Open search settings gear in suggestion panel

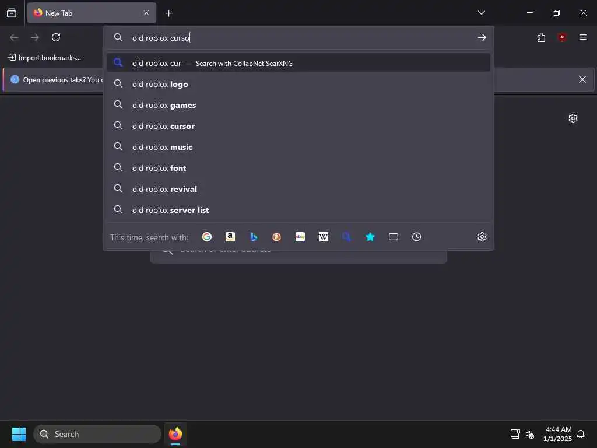(x=482, y=237)
